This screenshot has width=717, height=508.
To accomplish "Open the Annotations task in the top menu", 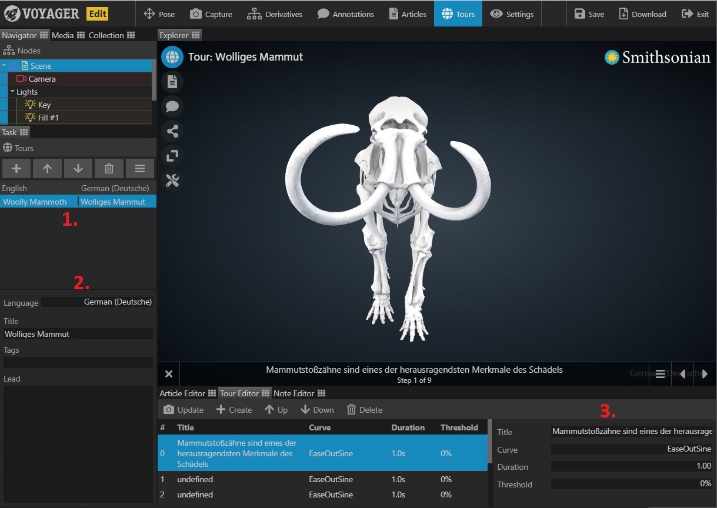I will (x=346, y=14).
